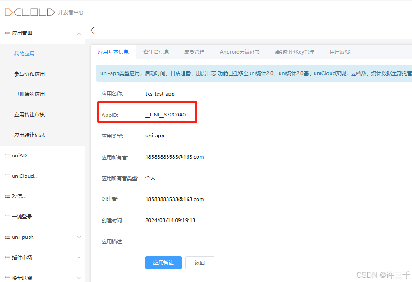Open the uniAD menu item

click(x=21, y=156)
